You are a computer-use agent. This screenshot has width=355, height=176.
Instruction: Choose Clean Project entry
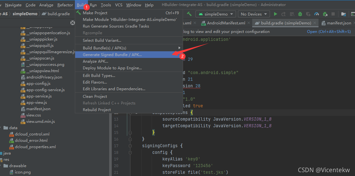pos(129,97)
